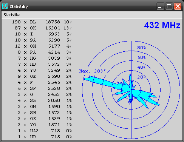The image size is (184, 142).
Task: Click the SM row showing 1673
Action: [45, 113]
